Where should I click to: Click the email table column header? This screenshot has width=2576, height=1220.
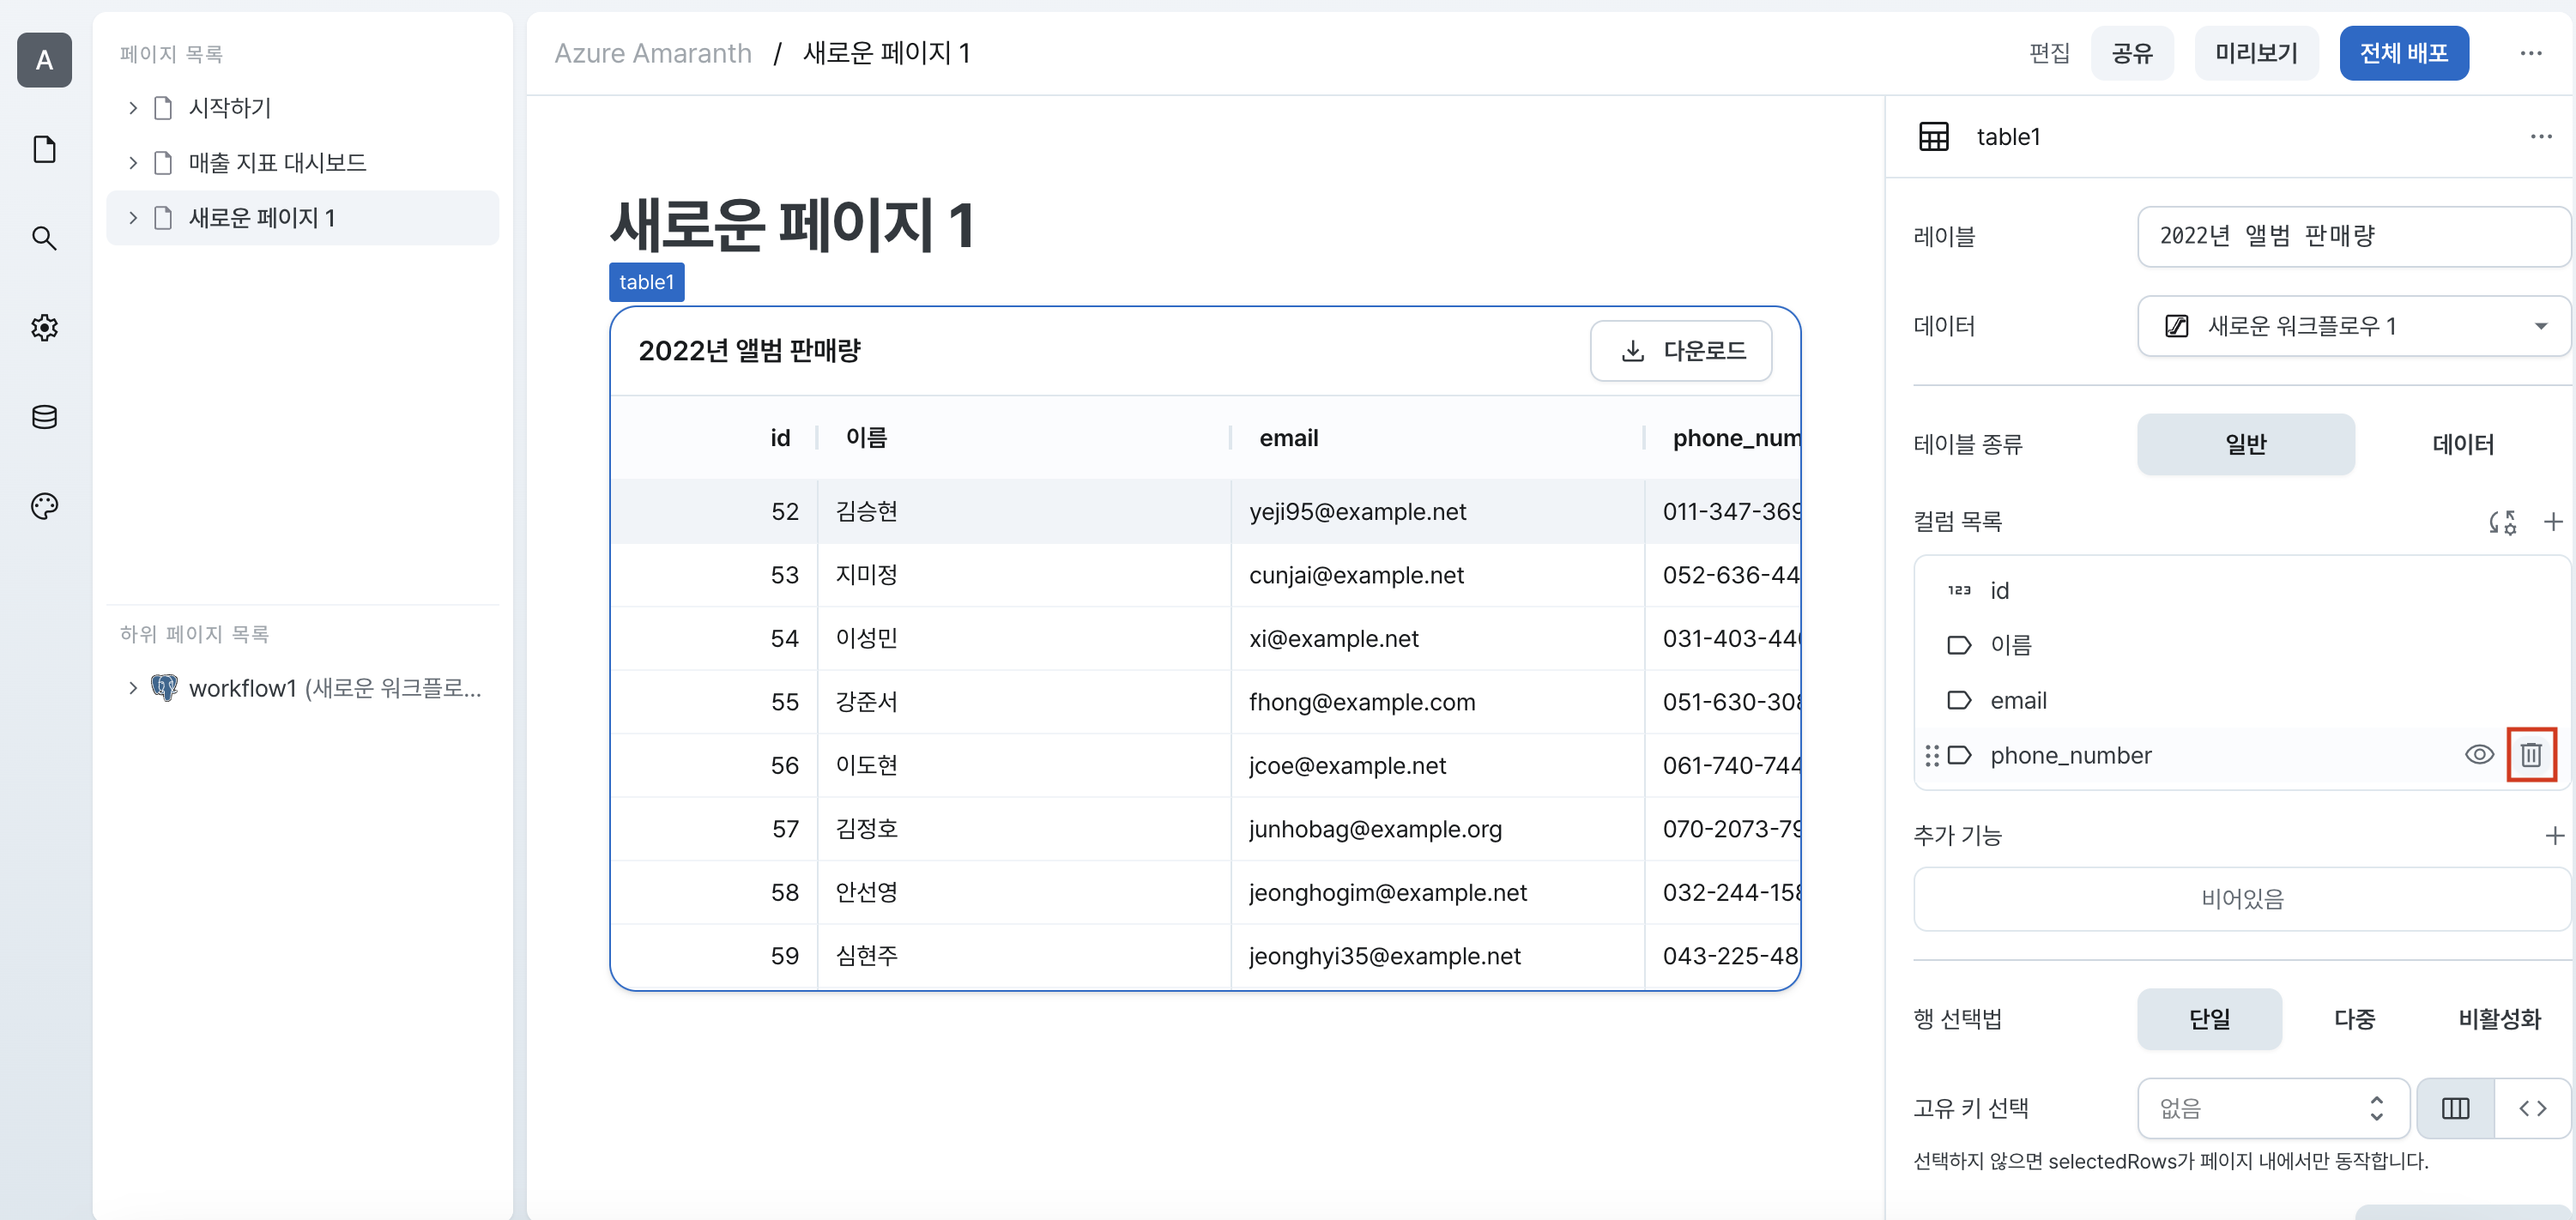pos(1438,438)
